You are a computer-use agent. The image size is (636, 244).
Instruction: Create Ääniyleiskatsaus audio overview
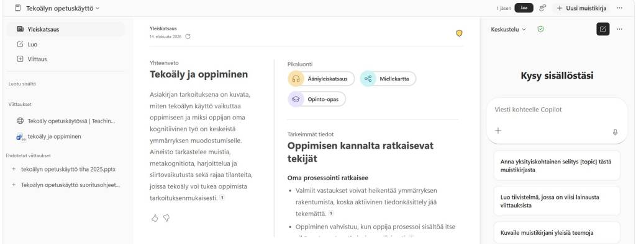click(x=321, y=79)
